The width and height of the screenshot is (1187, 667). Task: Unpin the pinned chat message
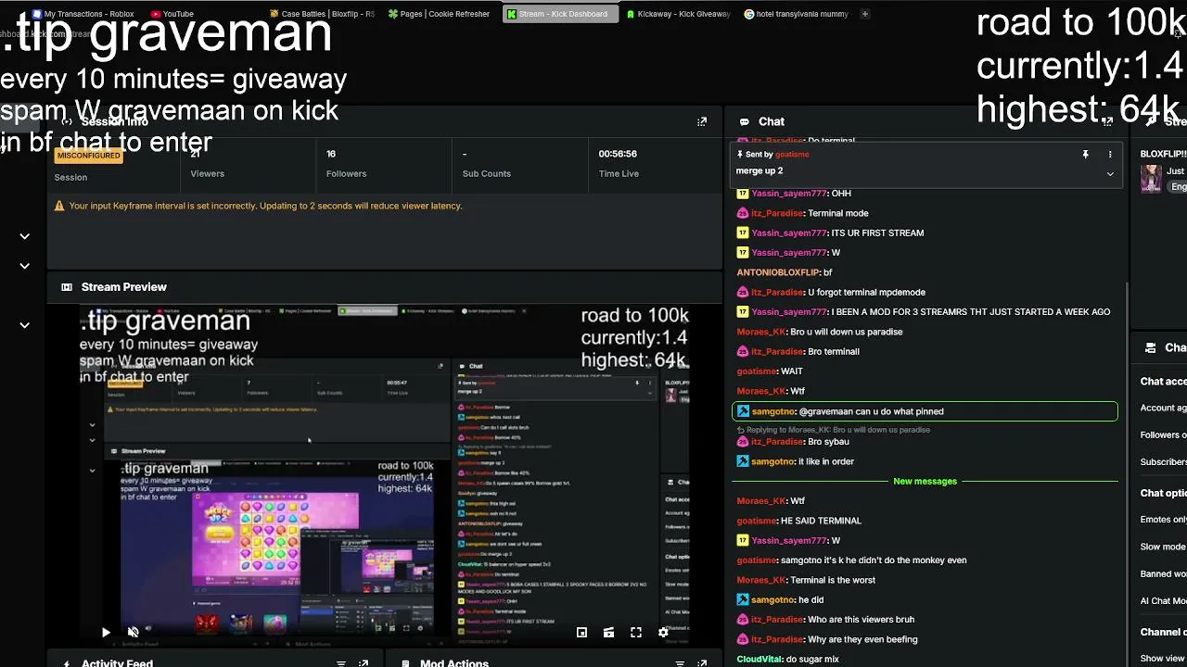point(1085,155)
